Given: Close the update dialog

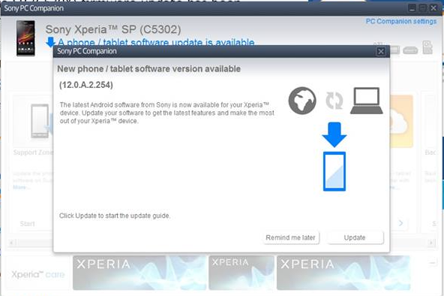Looking at the screenshot, I should pos(381,52).
